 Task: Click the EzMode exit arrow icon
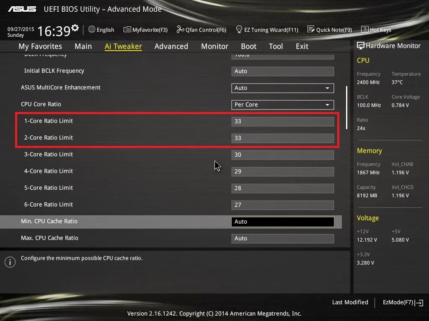419,303
